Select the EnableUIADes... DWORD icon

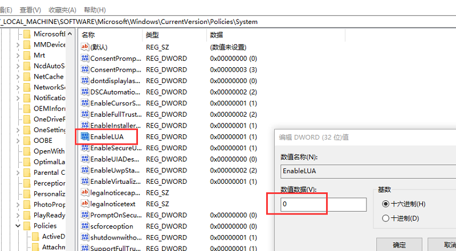[x=85, y=159]
